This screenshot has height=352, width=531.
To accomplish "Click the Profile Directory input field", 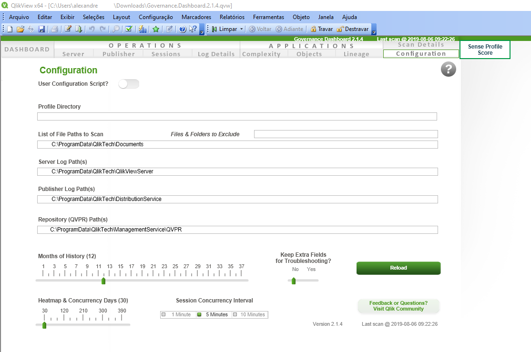I will tap(237, 116).
